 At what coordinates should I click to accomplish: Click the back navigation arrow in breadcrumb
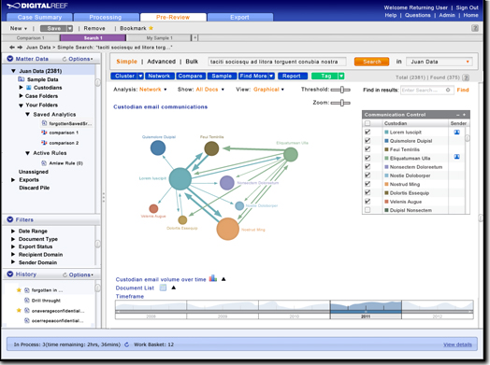(12, 47)
